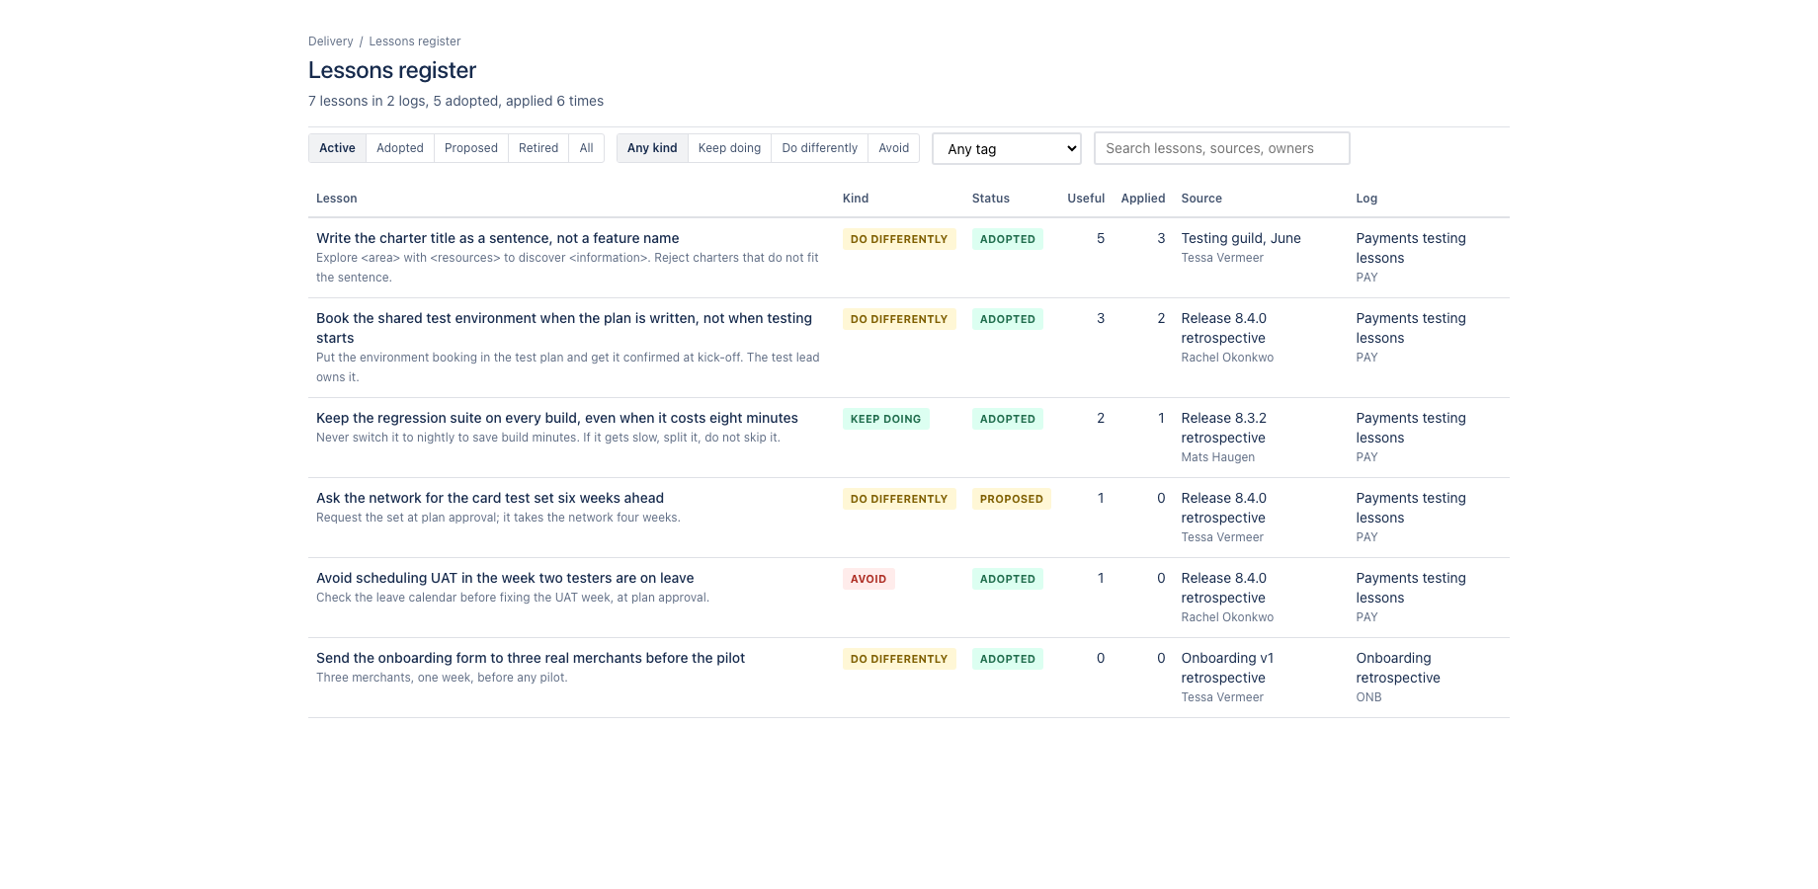Screen dimensions: 1818x889
Task: Show All statuses filter
Action: (587, 148)
